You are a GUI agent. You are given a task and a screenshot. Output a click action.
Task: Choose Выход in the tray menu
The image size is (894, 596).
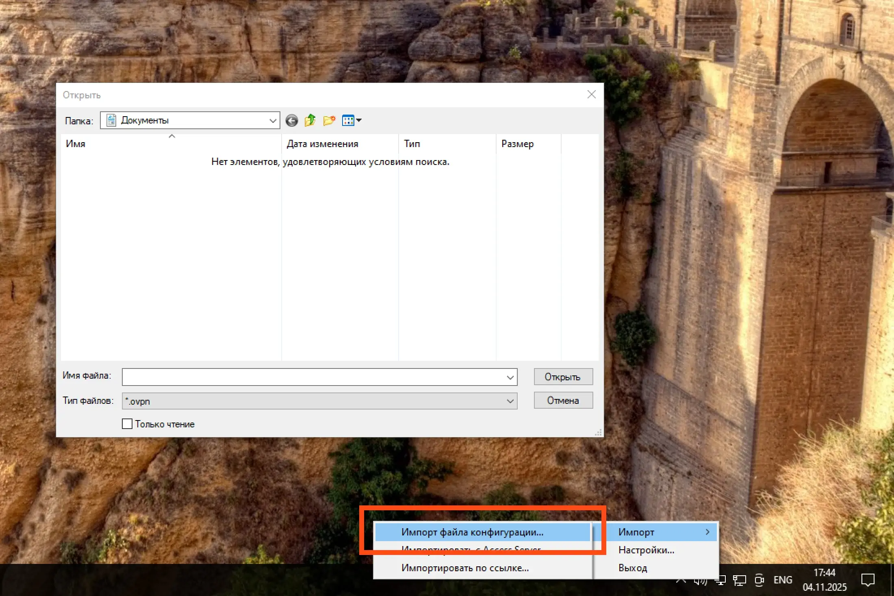click(x=633, y=568)
